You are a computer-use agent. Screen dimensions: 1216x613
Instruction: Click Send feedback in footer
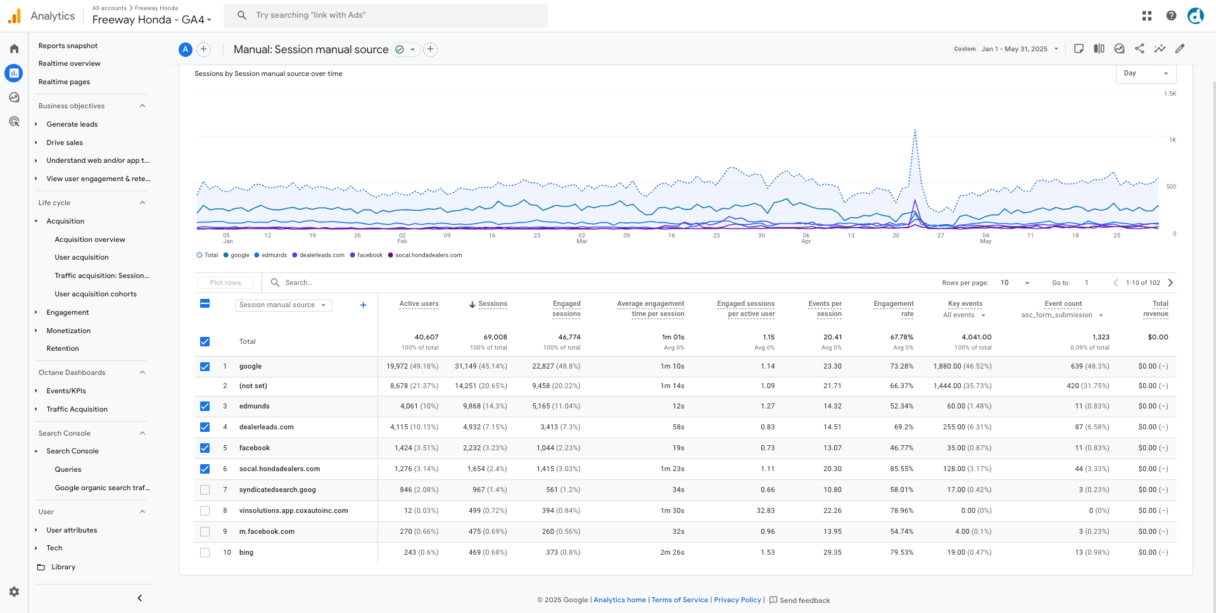point(799,600)
